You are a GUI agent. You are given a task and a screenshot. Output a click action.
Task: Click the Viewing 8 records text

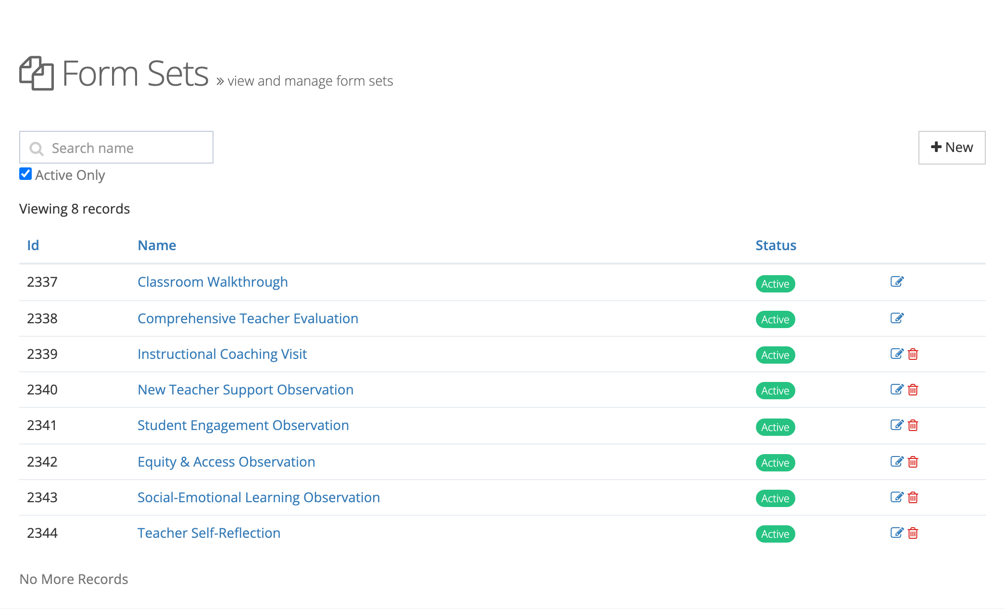[x=75, y=209]
